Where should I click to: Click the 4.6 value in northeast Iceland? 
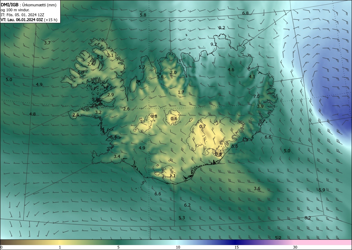click(231, 70)
